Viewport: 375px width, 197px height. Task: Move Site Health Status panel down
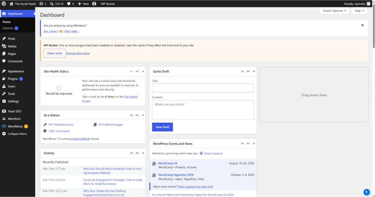137,71
